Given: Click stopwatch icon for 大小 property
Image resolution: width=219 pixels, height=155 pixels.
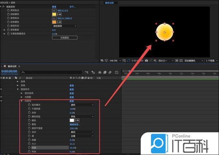Looking at the screenshot, I should click(29, 144).
